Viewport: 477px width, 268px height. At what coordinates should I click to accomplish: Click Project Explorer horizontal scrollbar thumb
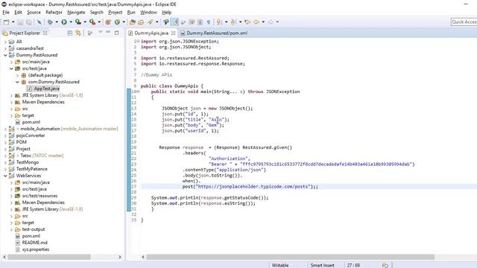click(49, 257)
